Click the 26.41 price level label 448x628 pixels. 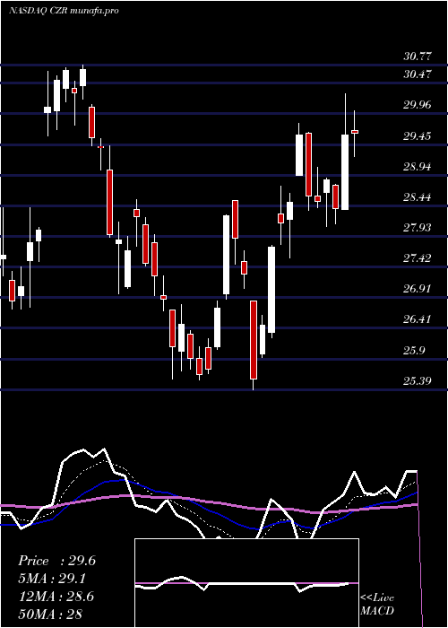click(x=418, y=319)
